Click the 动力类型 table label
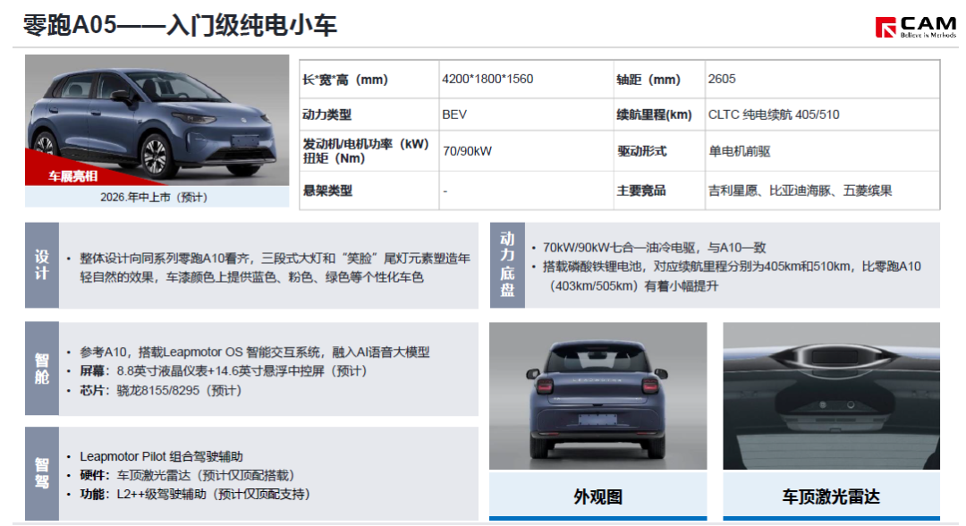Viewport: 966px width, 526px height. tap(326, 115)
